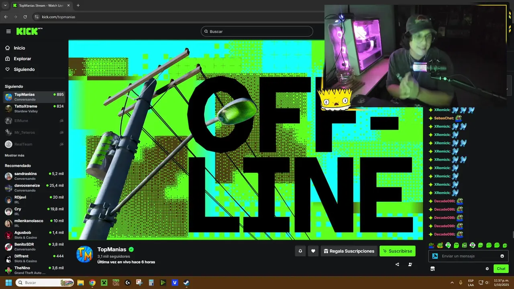Open Steam from the taskbar

coord(187,283)
